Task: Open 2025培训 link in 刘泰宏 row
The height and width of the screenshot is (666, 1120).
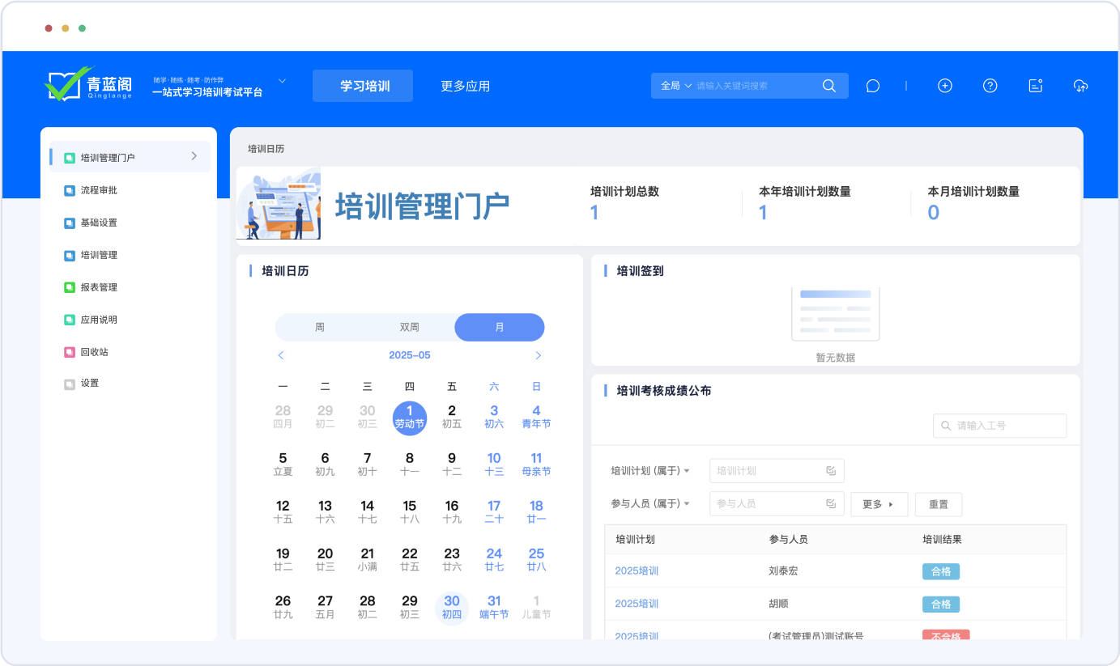Action: (x=637, y=571)
